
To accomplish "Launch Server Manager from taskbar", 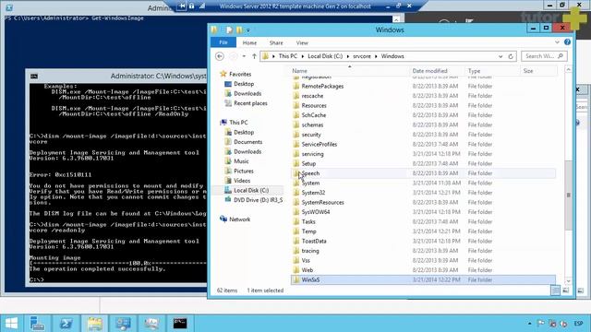I will coord(37,324).
